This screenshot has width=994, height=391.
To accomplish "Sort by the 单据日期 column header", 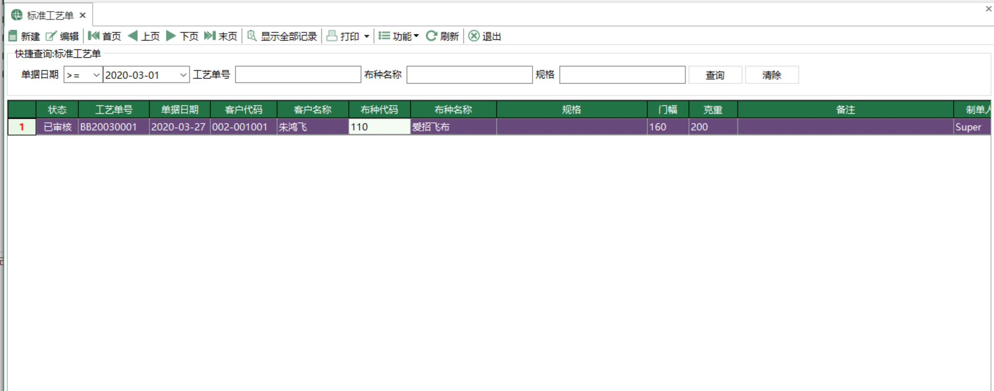I will 180,110.
